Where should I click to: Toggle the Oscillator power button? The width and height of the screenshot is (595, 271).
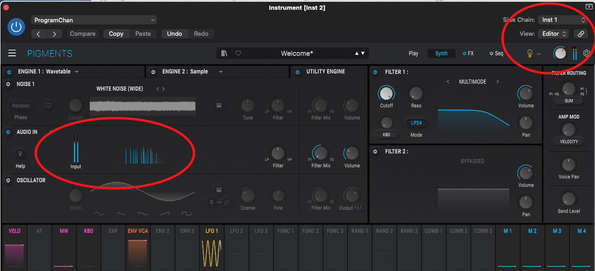pos(8,180)
